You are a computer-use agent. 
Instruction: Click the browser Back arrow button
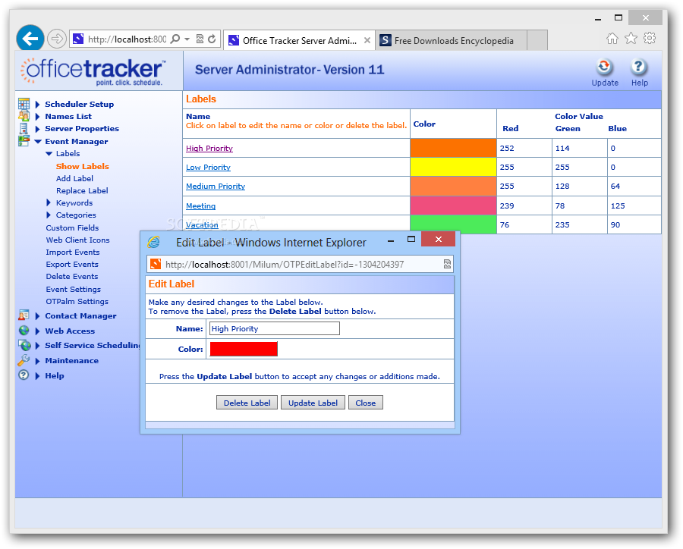30,39
